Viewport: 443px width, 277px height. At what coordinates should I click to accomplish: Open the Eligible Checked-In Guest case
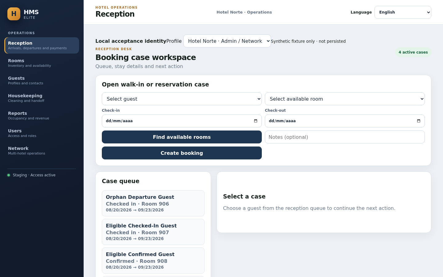pyautogui.click(x=153, y=232)
